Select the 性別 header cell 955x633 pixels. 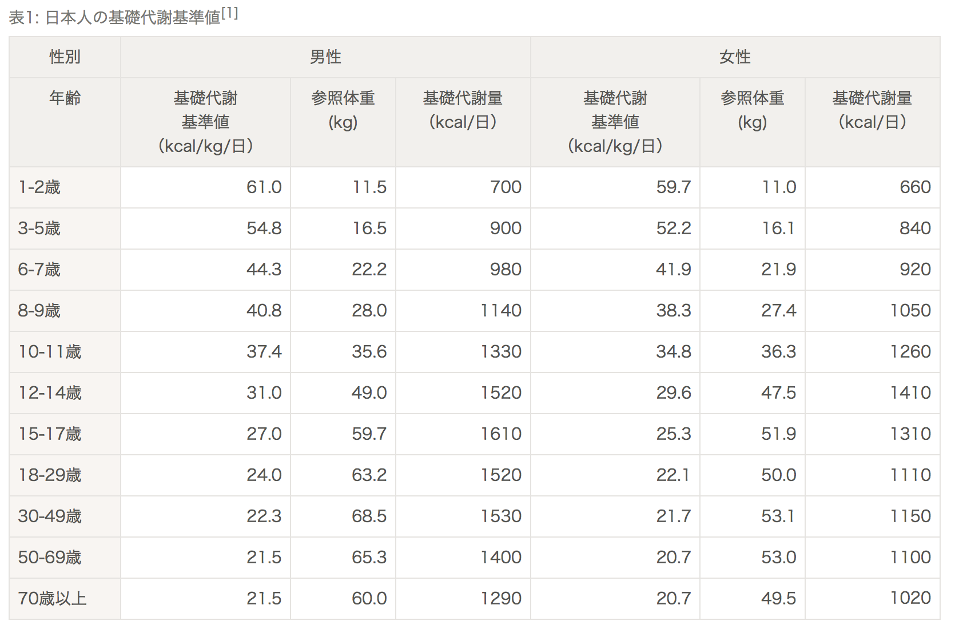[65, 57]
